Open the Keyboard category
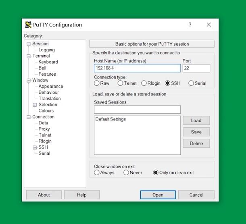 click(48, 62)
